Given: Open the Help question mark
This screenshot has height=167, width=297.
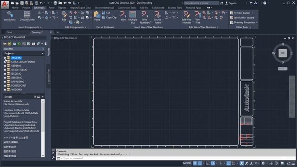Looking at the screenshot, I should click(265, 3).
